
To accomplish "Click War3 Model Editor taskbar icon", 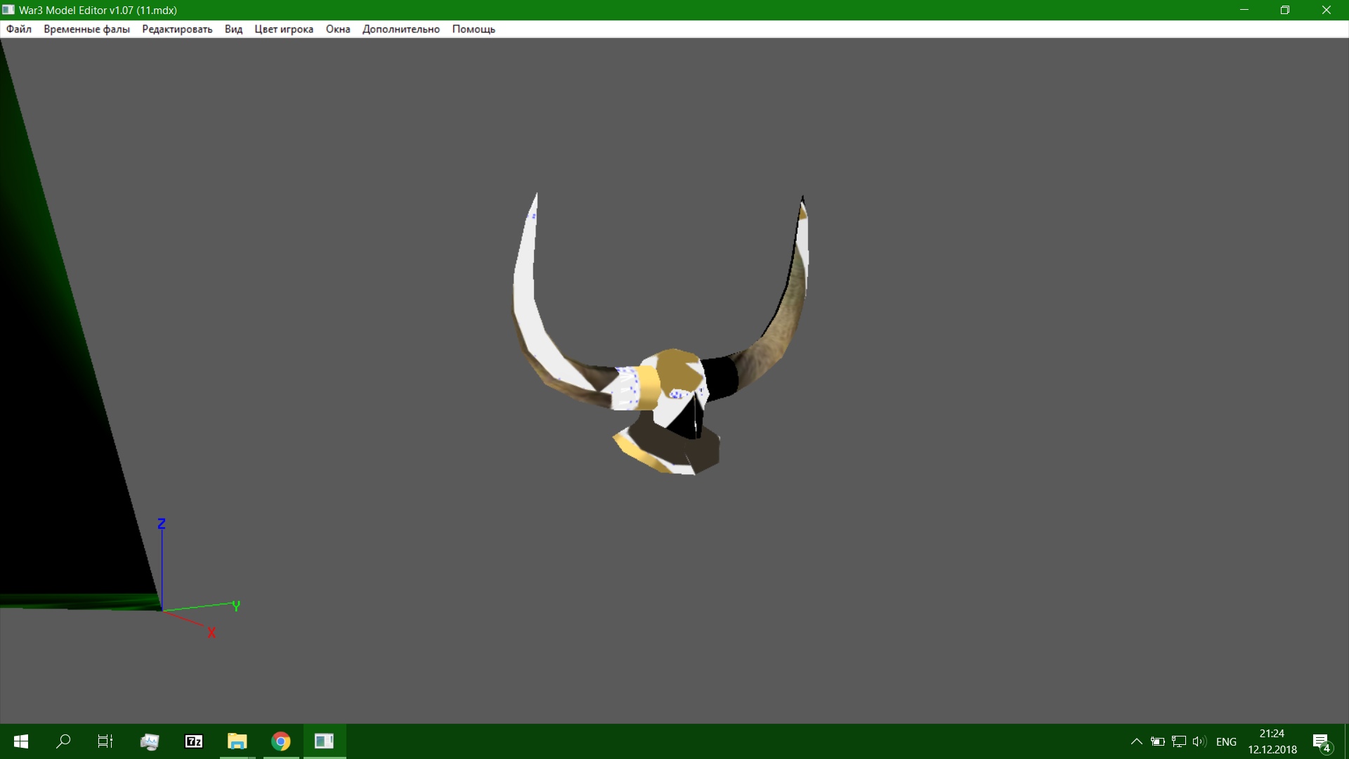I will (324, 741).
